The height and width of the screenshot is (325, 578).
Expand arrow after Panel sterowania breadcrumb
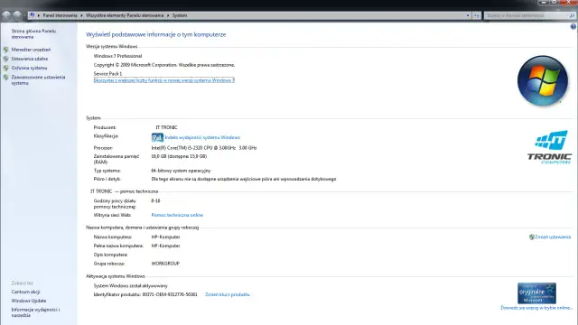point(81,15)
